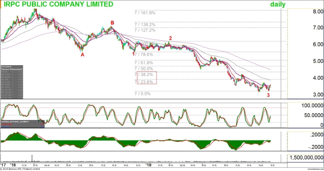The width and height of the screenshot is (324, 171).
Task: Select the red wave marker 3
Action: tap(268, 95)
